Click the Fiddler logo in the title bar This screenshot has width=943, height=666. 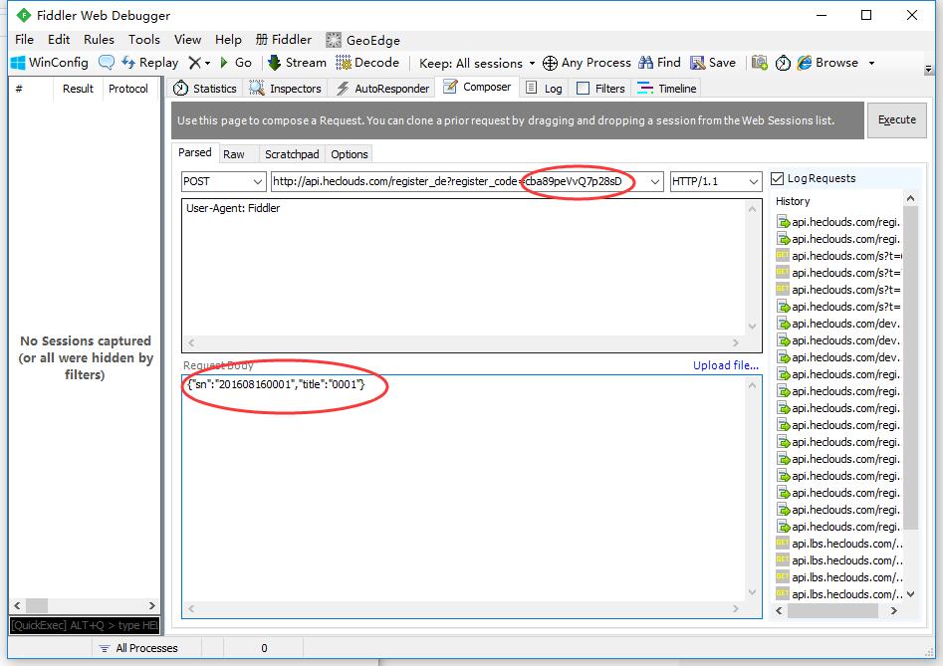point(24,15)
